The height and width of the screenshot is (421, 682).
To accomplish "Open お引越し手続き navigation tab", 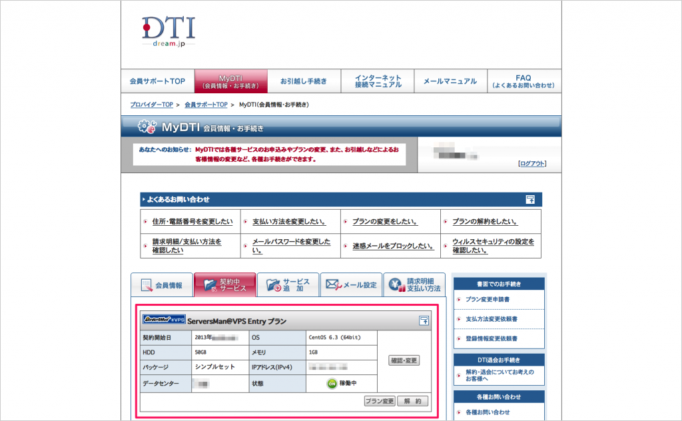I will [304, 81].
